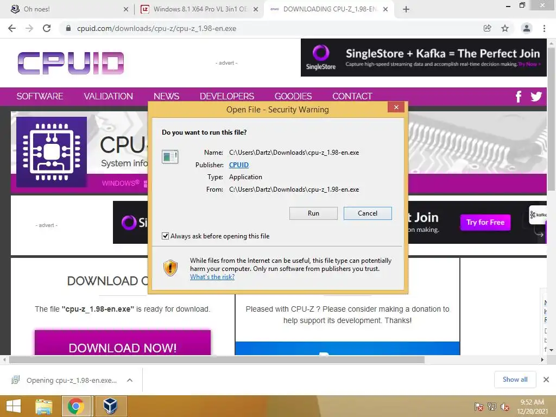Open CPUID Facebook page icon
This screenshot has width=556, height=417.
[x=519, y=97]
